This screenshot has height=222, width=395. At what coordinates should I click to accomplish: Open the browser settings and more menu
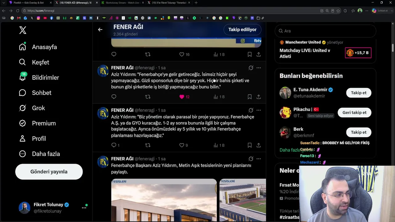coord(367,11)
